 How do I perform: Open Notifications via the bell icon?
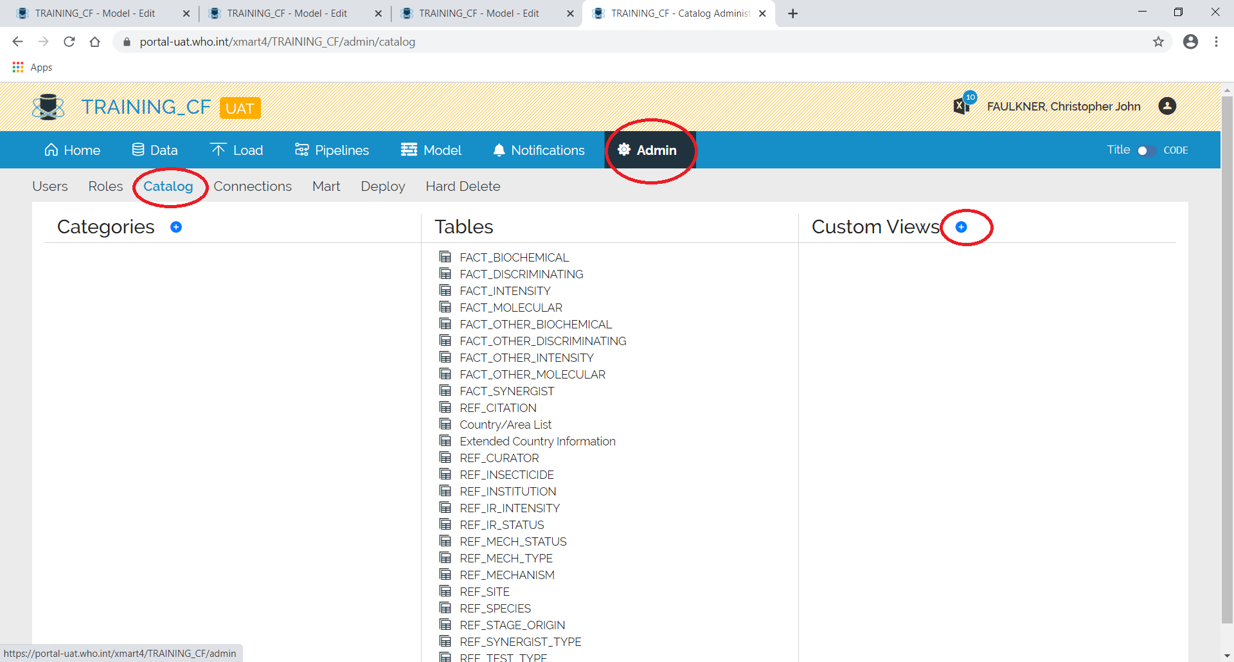click(x=499, y=150)
